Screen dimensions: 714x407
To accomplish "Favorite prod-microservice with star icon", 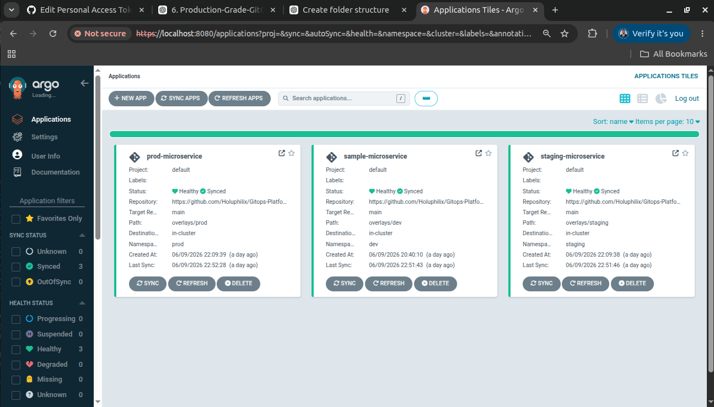I will click(x=292, y=153).
